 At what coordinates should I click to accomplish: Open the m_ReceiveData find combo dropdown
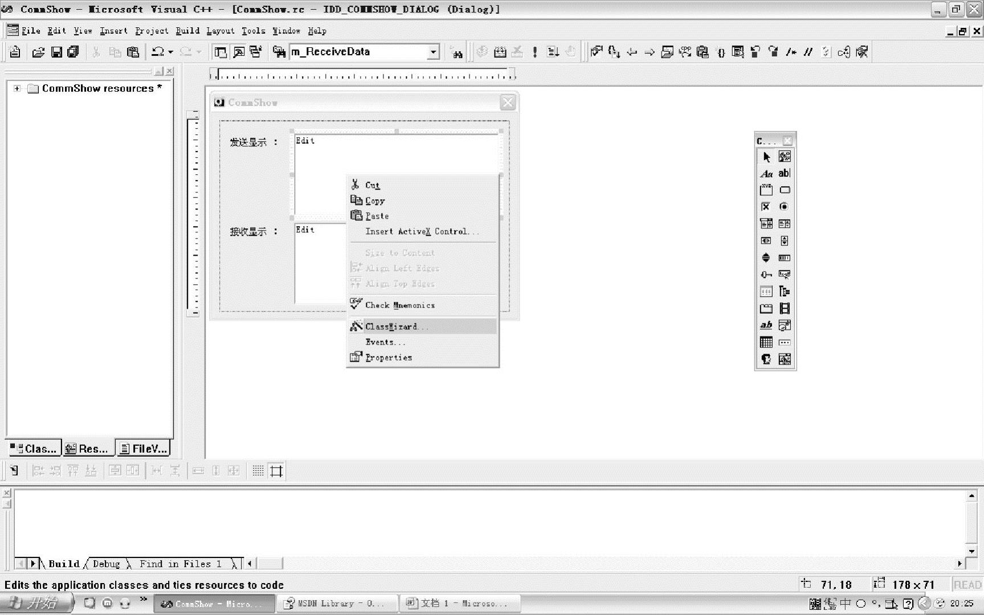point(434,52)
